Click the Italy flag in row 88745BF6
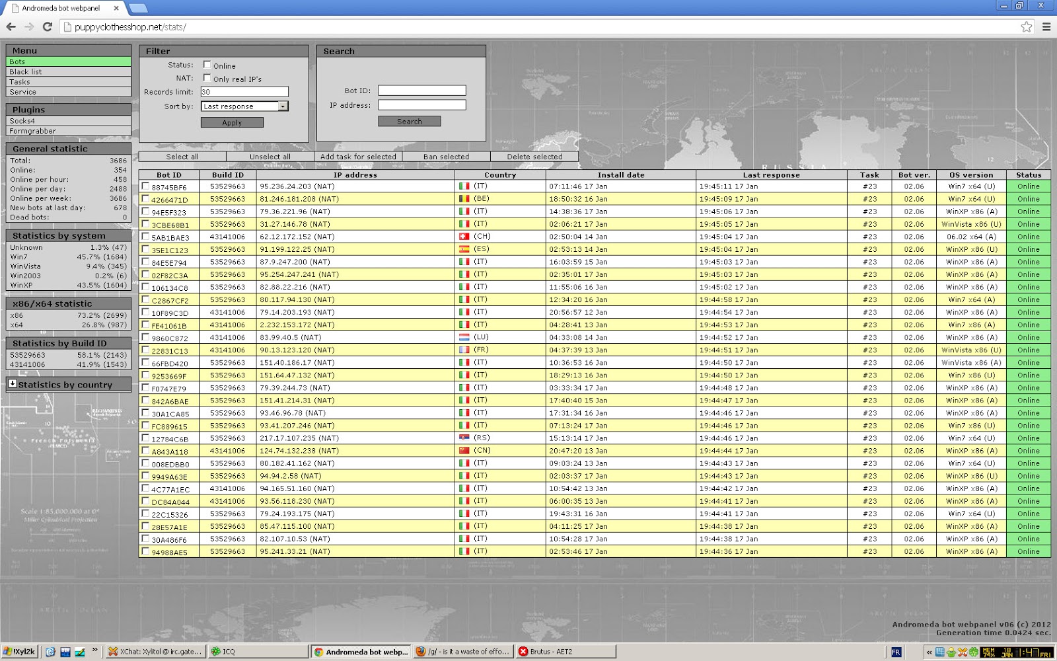Image resolution: width=1057 pixels, height=661 pixels. [x=464, y=186]
